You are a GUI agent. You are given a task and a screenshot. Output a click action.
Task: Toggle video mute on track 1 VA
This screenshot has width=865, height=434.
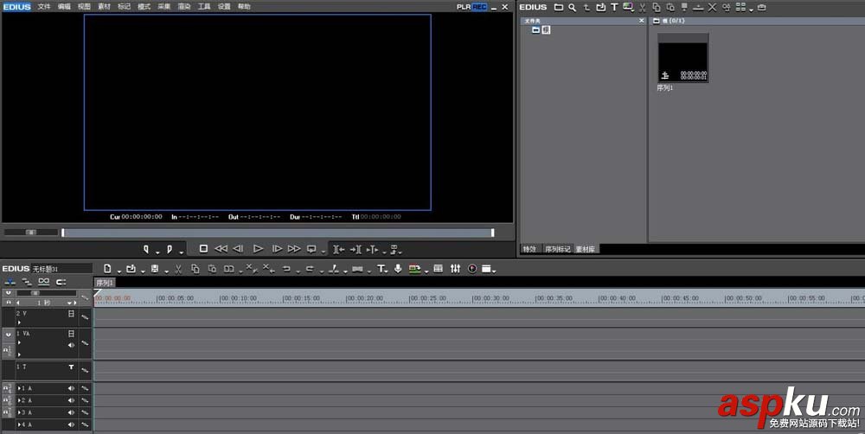[x=71, y=334]
